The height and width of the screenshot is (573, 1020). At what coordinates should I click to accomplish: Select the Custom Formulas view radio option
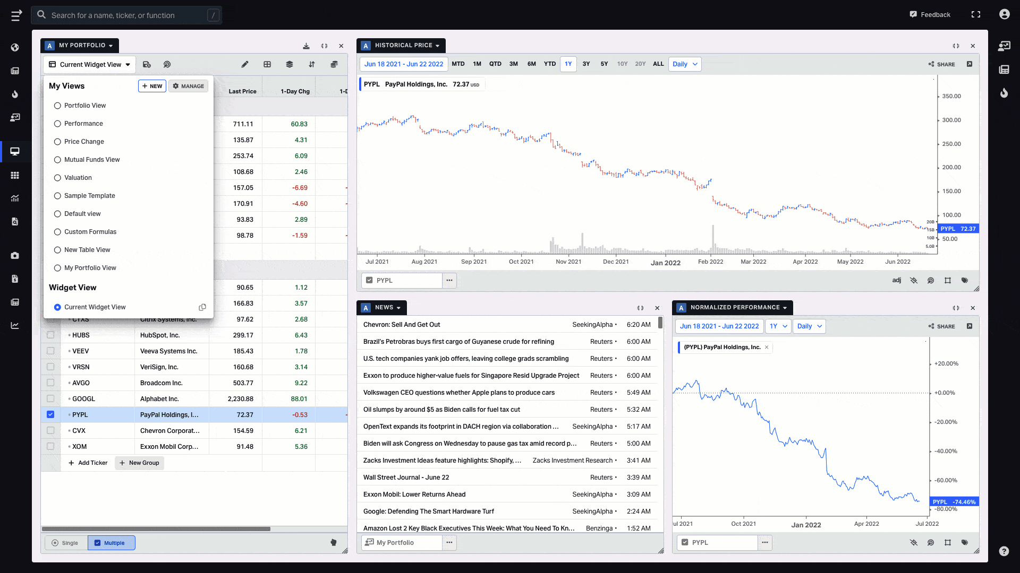pyautogui.click(x=57, y=232)
